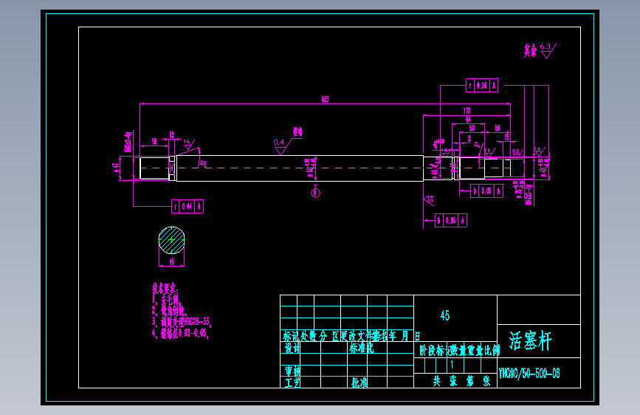
Task: Click quantity value 1 in title block
Action: [x=452, y=365]
